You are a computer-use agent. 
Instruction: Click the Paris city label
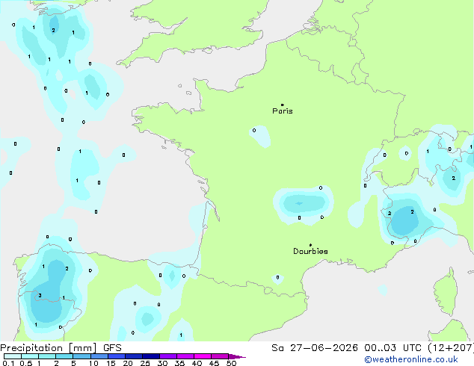[x=283, y=111]
